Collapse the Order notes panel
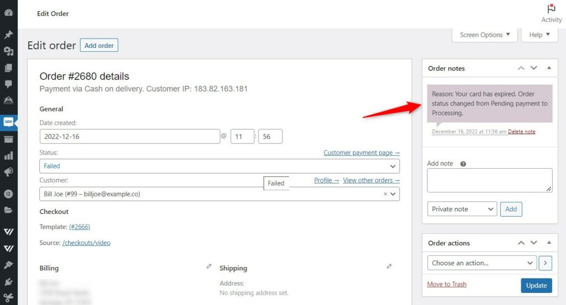566x305 pixels. click(549, 68)
